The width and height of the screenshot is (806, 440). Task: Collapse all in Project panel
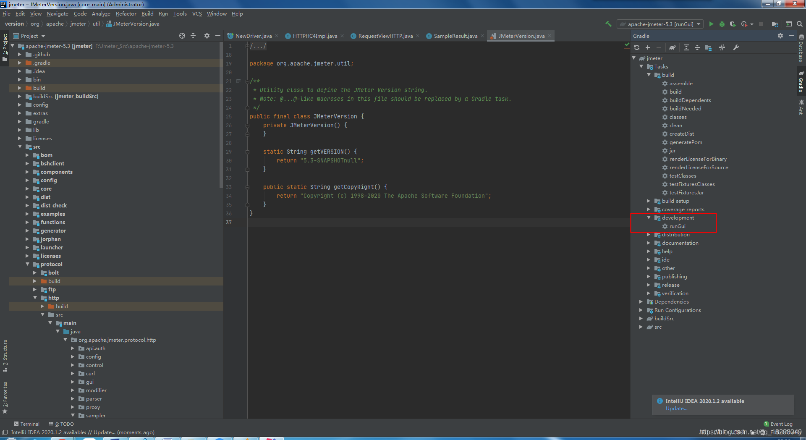(193, 36)
